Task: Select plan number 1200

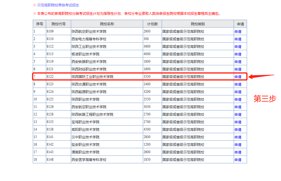Action: click(147, 144)
